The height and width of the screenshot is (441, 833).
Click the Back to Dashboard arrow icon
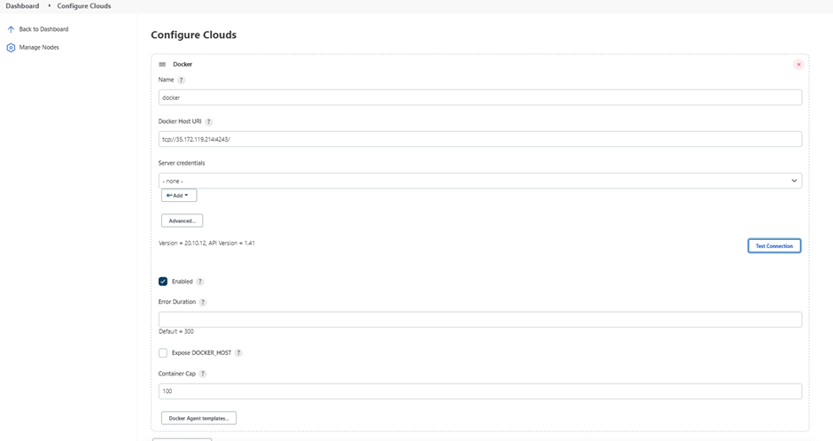[11, 29]
